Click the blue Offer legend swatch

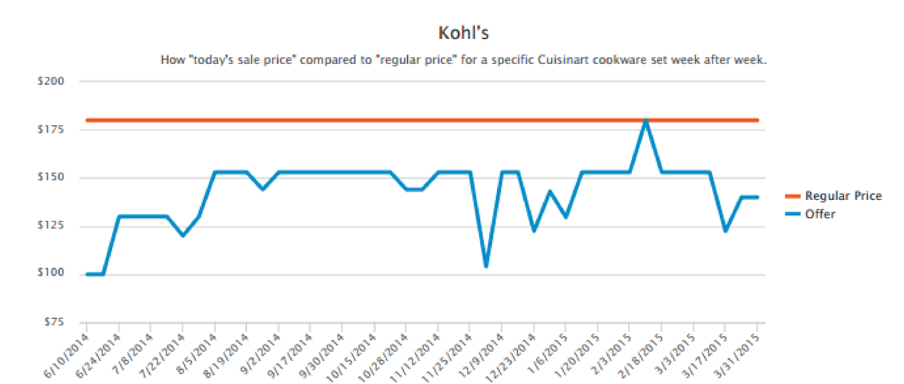[793, 214]
